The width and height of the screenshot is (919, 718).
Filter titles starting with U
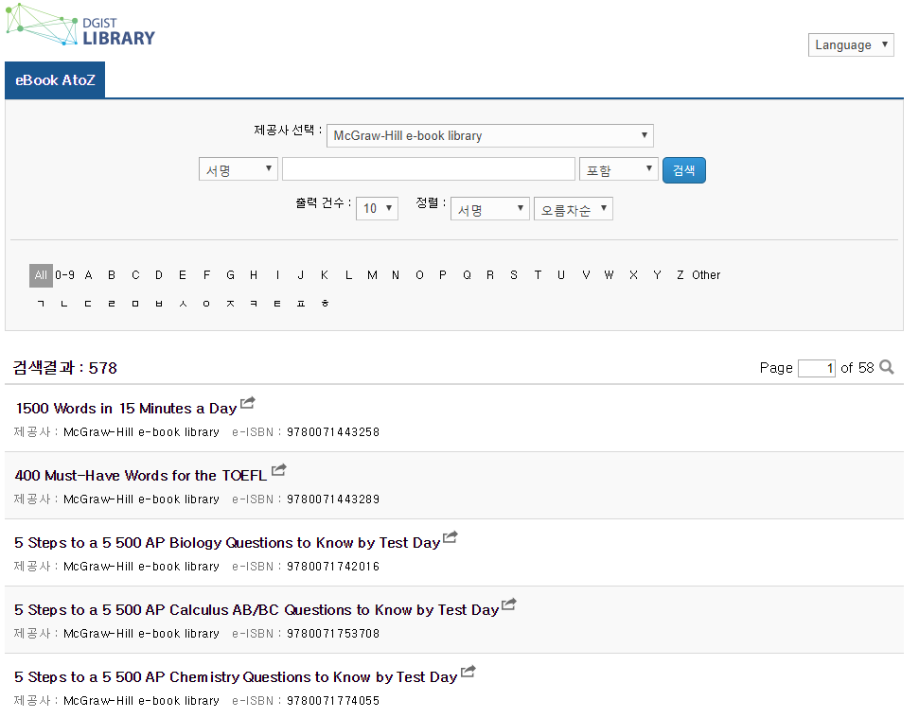pos(561,275)
